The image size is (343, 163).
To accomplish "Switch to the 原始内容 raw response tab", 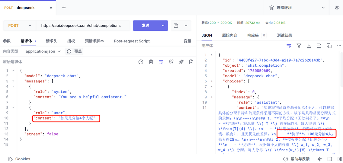I will [229, 35].
